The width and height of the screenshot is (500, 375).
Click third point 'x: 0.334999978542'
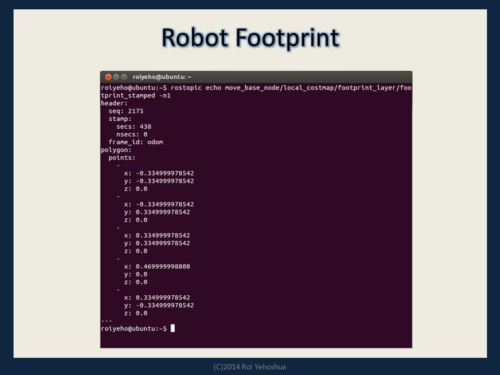(x=157, y=235)
